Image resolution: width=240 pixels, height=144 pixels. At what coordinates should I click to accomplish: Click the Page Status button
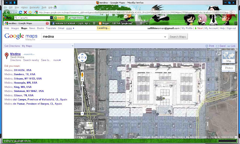[76, 18]
